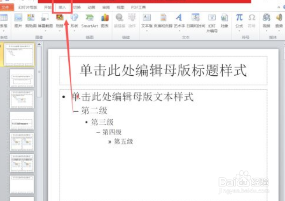Screen dimensions: 285x201
Task: Expand the 公式 dropdown arrow
Action: [239, 31]
